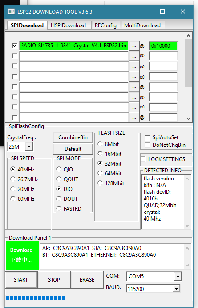Click the file list scroll up arrow
The image size is (198, 308).
point(188,36)
